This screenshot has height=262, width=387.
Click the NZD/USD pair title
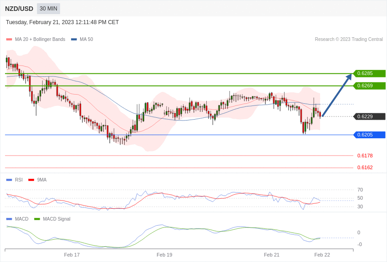19,9
